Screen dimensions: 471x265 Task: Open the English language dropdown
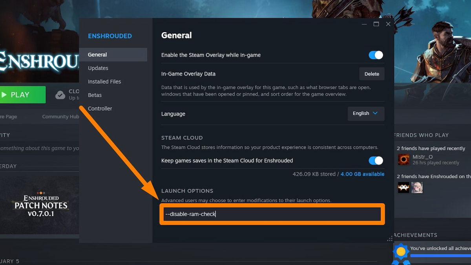click(x=366, y=113)
